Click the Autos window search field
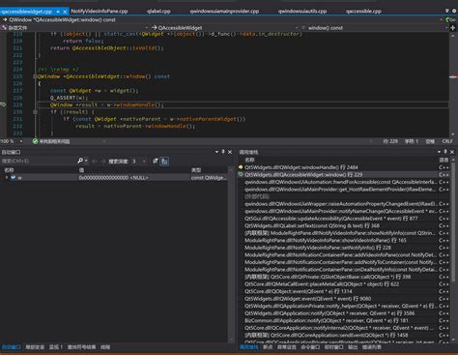The width and height of the screenshot is (458, 355). click(x=38, y=161)
